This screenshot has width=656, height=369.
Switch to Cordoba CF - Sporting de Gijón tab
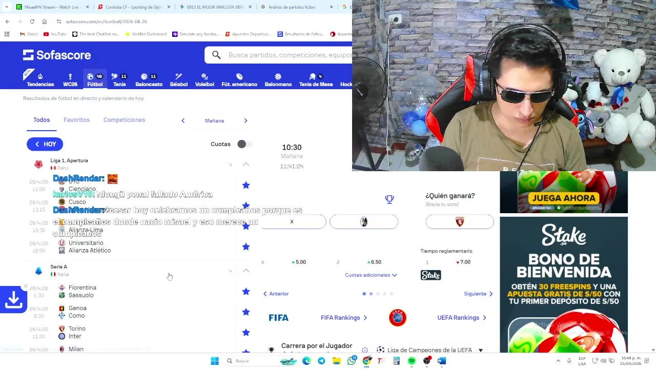pyautogui.click(x=134, y=7)
